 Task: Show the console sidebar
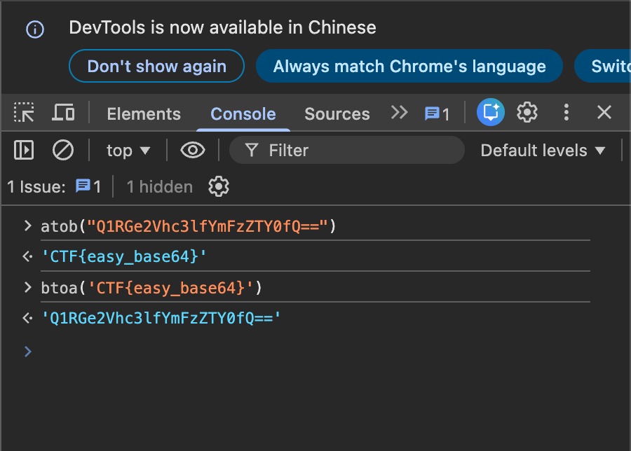point(24,150)
